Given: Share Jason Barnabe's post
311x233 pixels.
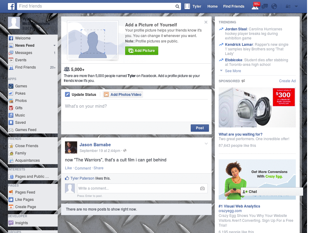Looking at the screenshot, I should [x=98, y=168].
